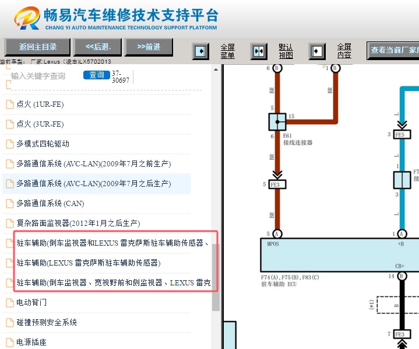Click the default view split icon
Screen dimensions: 419x349
point(259,51)
